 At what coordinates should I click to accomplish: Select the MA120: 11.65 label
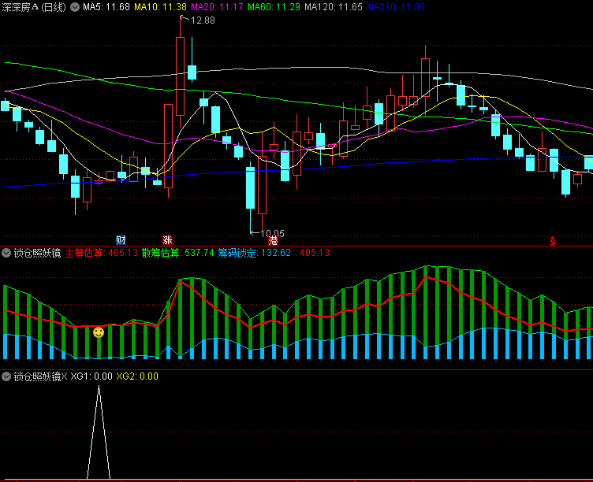(334, 7)
